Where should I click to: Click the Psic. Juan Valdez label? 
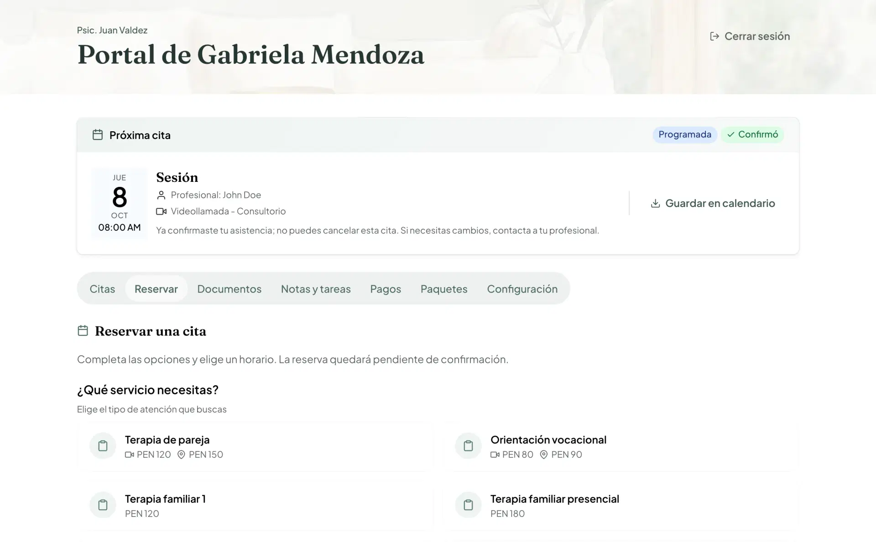tap(112, 30)
